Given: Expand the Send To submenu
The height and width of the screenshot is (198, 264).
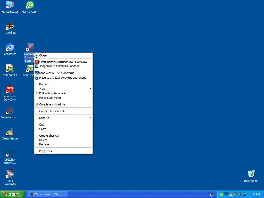Looking at the screenshot, I should pyautogui.click(x=63, y=118).
